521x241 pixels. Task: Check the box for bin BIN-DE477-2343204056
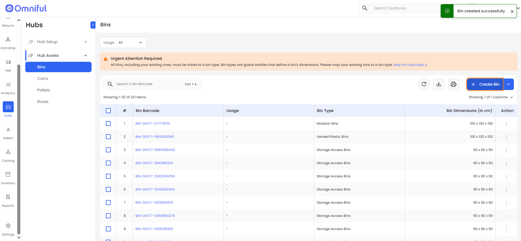click(108, 176)
